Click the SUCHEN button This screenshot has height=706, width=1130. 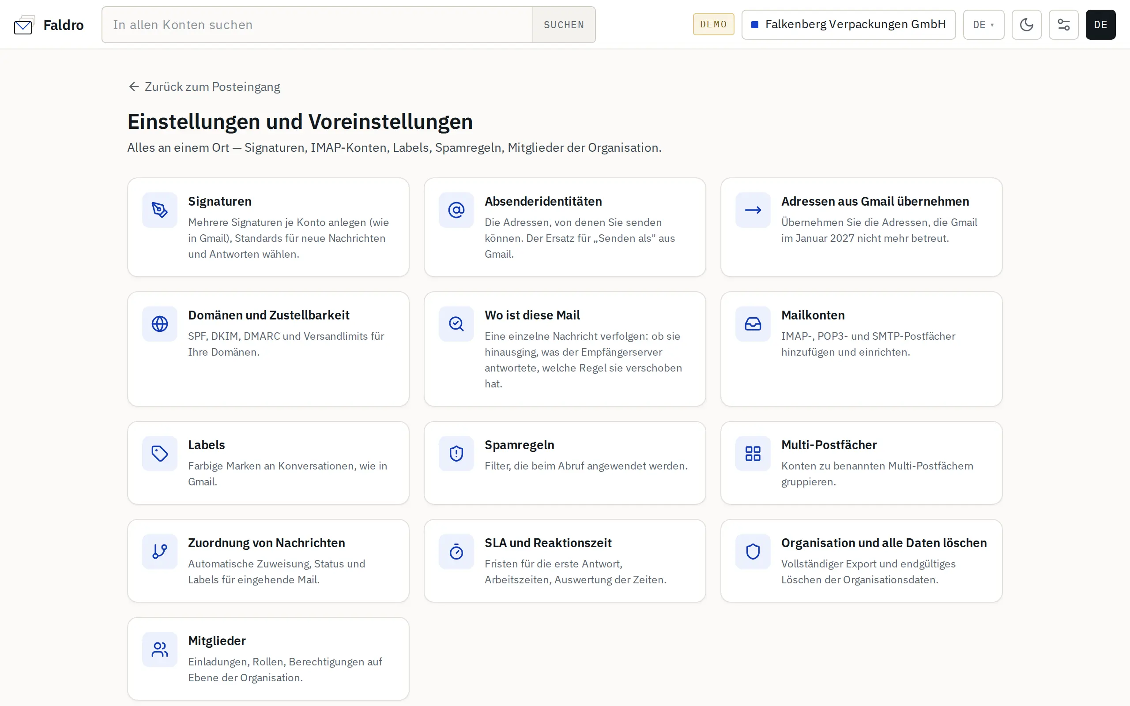(x=564, y=25)
